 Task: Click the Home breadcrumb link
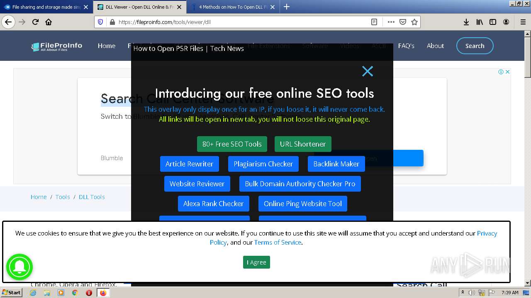pos(39,197)
